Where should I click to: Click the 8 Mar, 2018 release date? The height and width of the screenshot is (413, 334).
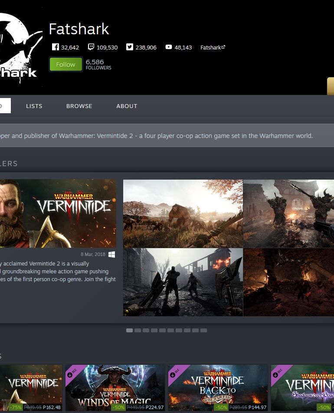click(93, 254)
